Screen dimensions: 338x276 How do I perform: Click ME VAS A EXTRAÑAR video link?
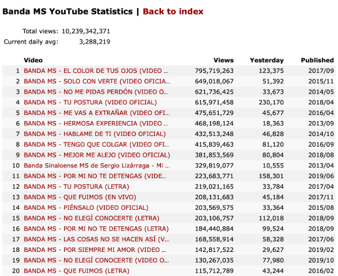97,113
